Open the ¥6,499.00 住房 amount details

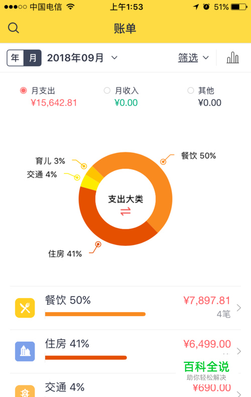tap(207, 344)
